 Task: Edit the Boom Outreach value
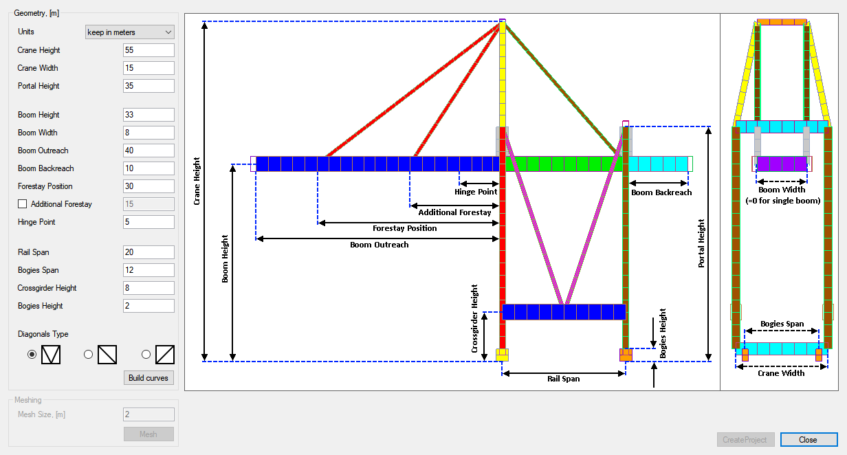[x=148, y=150]
